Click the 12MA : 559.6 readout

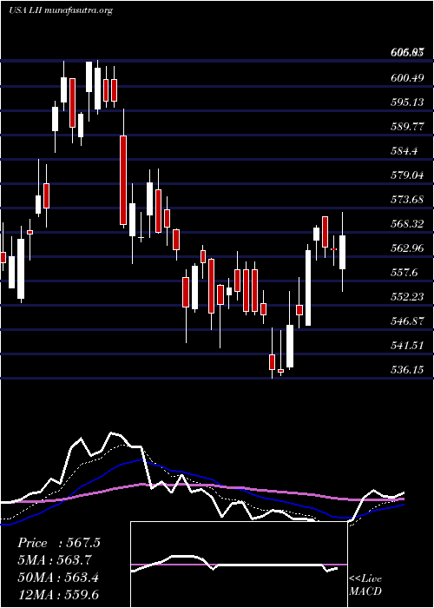tap(58, 594)
